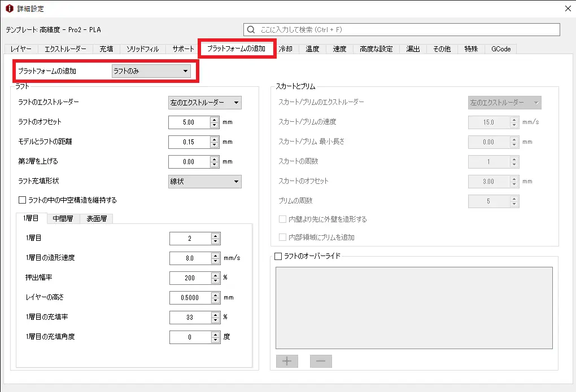Decrease 押出幅率 using down arrow

215,281
